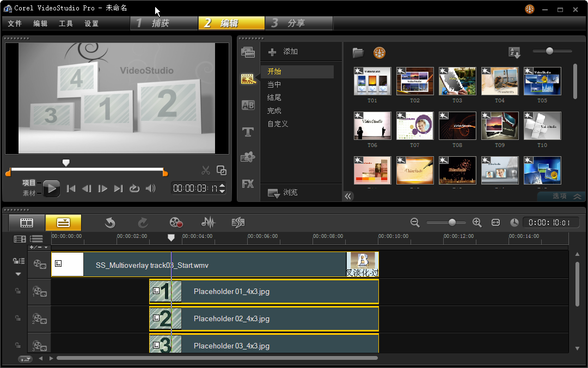Open the Graphic library icon
The image size is (588, 368).
pos(248,157)
